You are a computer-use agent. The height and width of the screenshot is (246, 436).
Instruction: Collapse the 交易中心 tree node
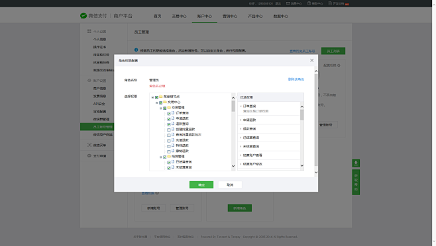pos(156,102)
